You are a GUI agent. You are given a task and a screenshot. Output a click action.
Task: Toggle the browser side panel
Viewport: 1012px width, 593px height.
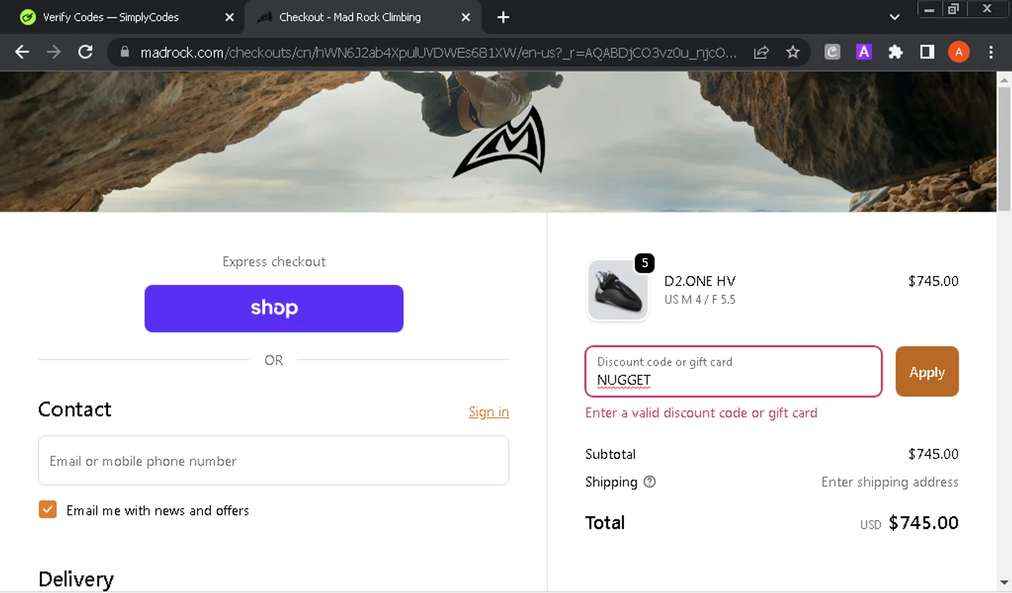click(x=927, y=52)
